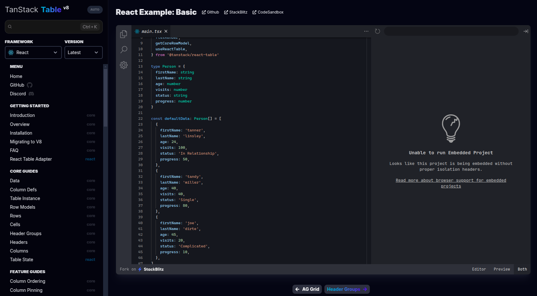Open Introduction docs page

(53, 115)
